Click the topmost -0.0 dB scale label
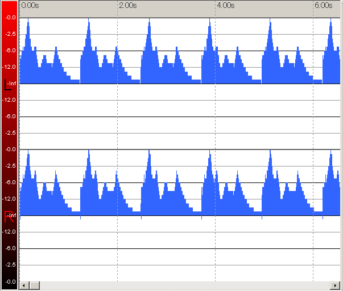 pyautogui.click(x=10, y=18)
